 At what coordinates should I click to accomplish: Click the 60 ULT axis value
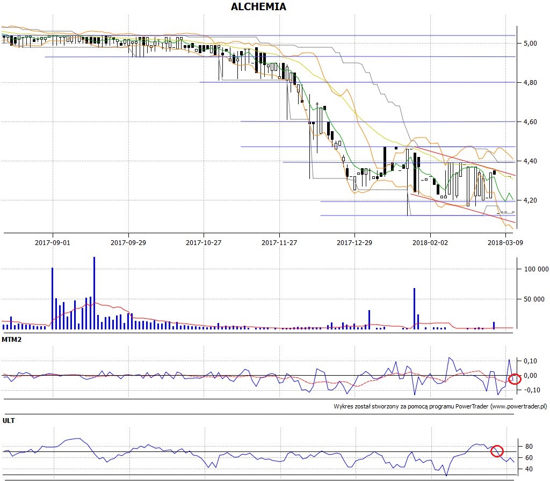click(529, 458)
